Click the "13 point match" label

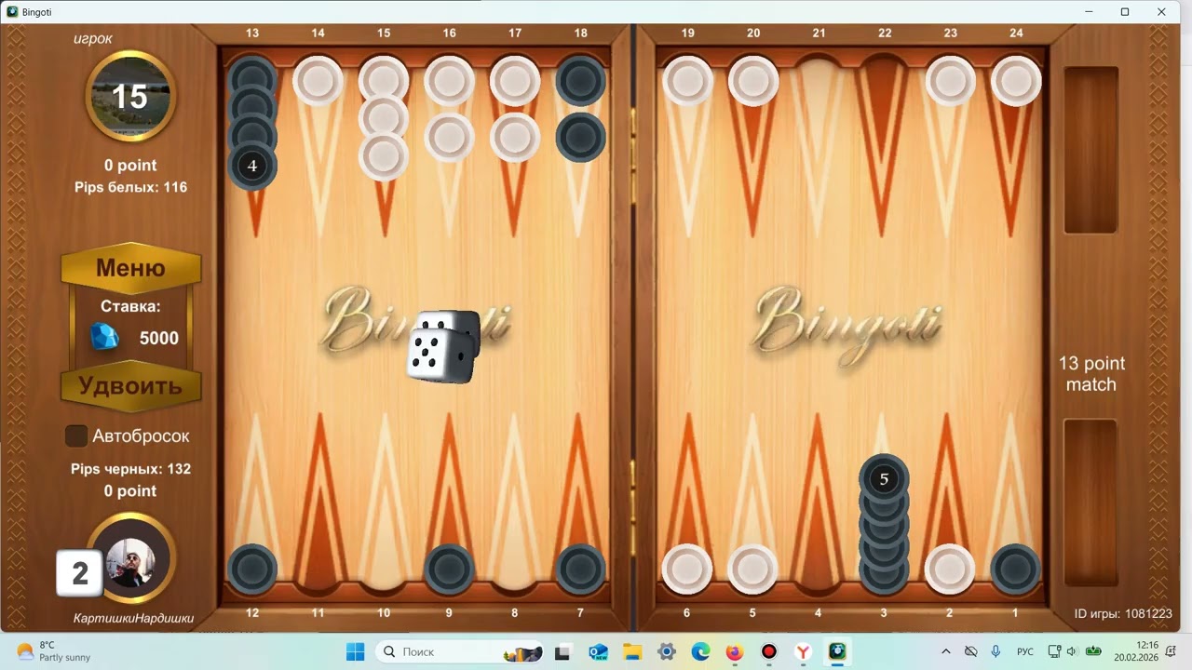pos(1091,374)
